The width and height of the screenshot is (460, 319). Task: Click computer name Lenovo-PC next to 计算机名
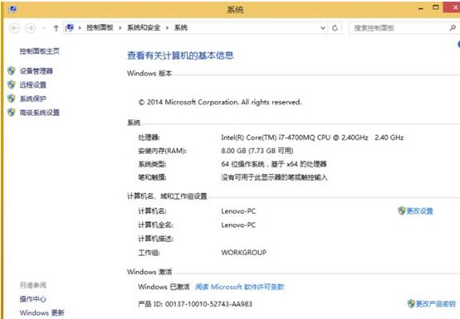click(238, 211)
